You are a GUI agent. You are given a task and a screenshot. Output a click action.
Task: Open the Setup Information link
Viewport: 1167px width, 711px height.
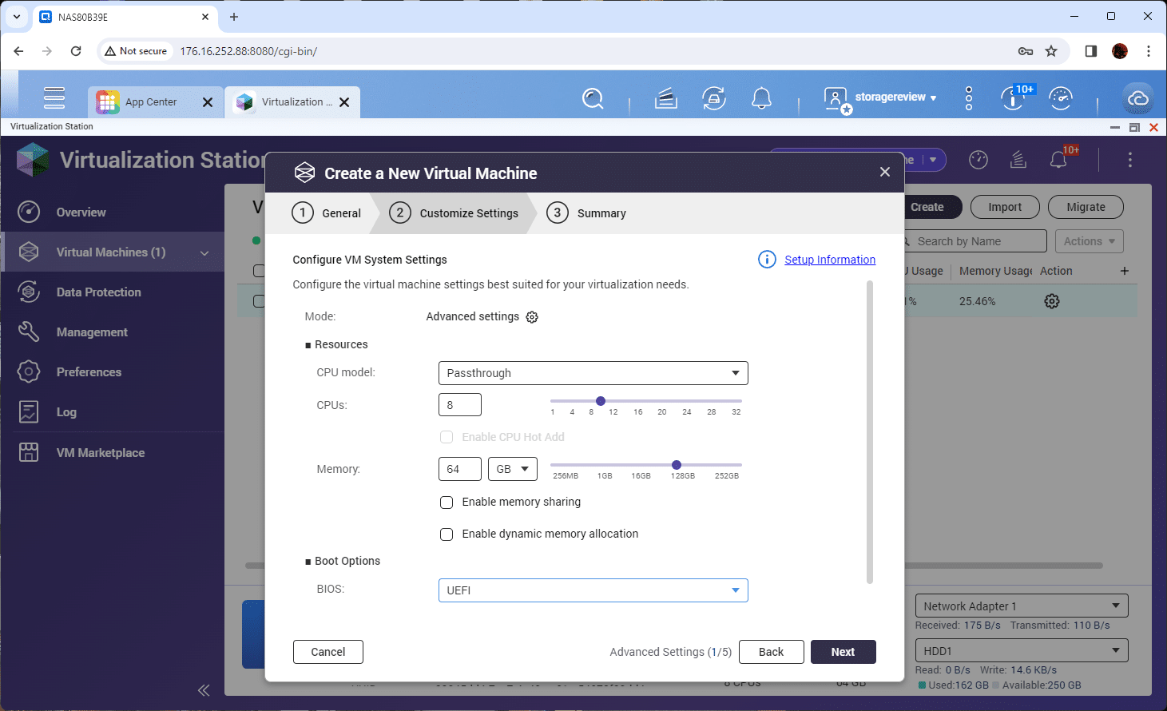(x=830, y=260)
